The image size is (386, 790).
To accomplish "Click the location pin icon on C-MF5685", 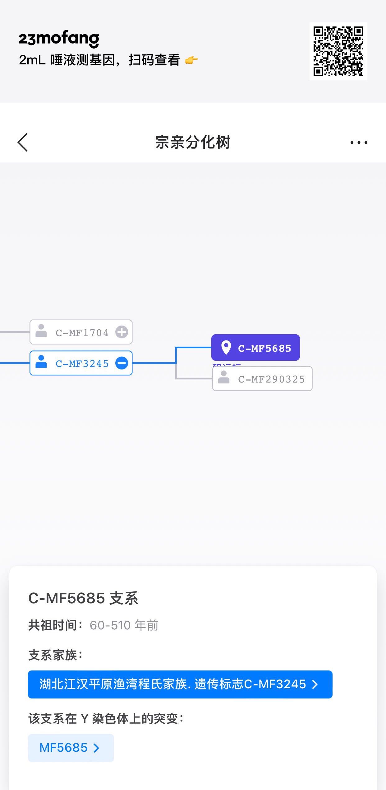I will tap(226, 347).
